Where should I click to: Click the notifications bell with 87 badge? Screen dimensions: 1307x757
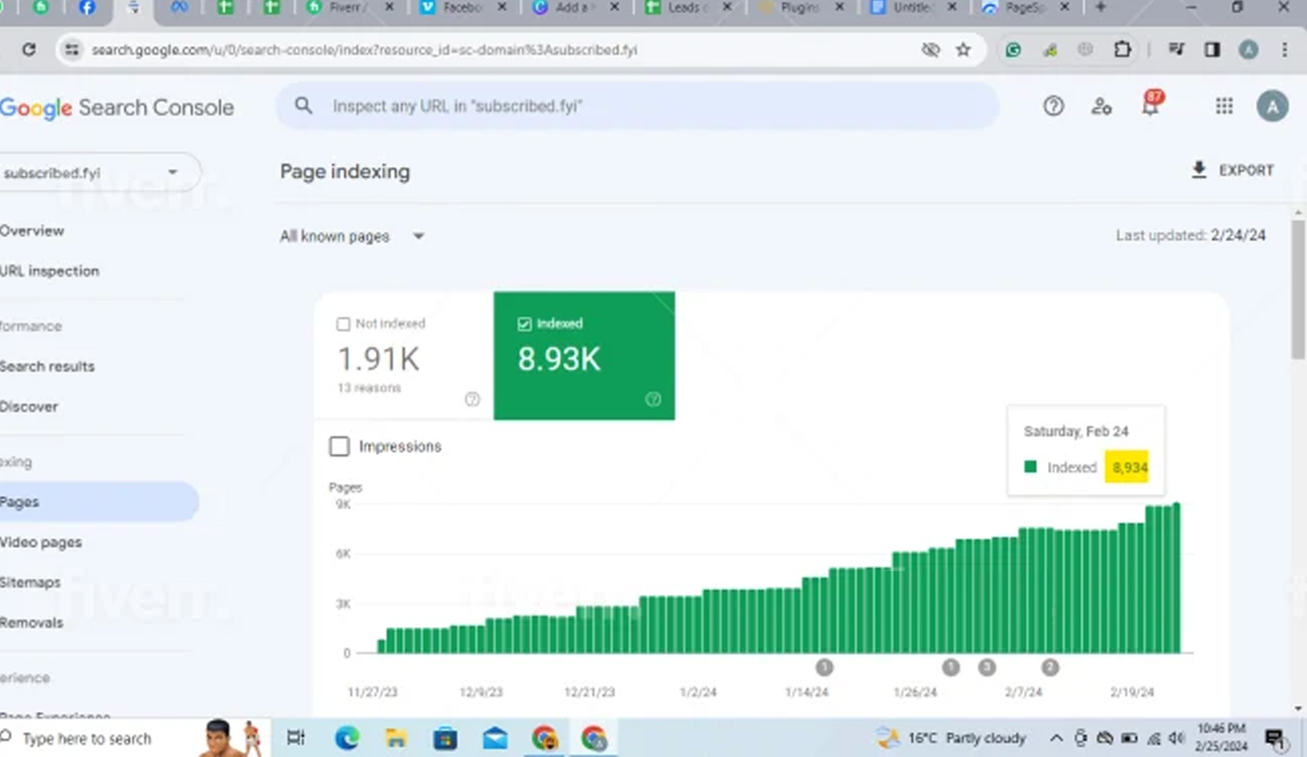(x=1150, y=106)
